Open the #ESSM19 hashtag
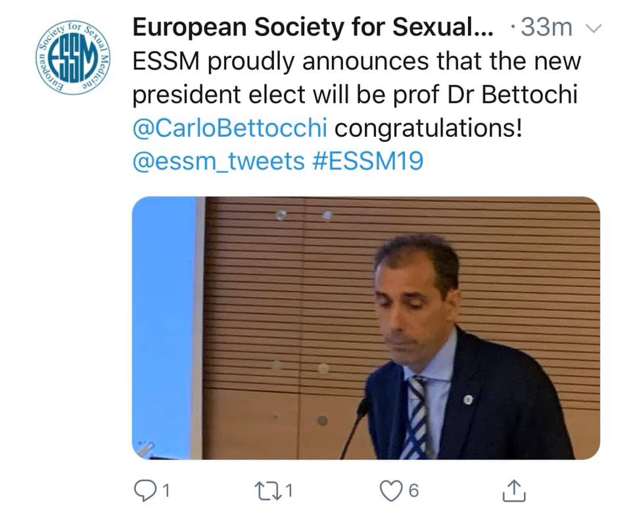 coord(368,161)
